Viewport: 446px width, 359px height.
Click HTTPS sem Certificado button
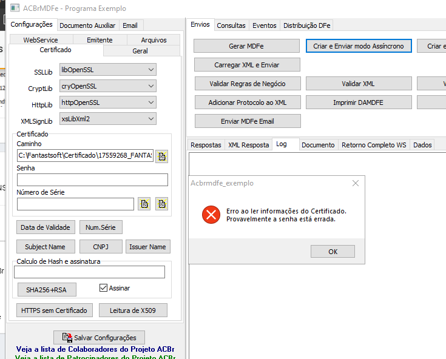click(x=54, y=310)
